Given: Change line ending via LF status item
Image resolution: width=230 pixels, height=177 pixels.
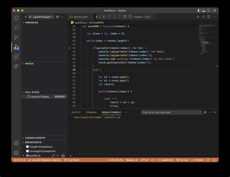Looking at the screenshot, I should [x=152, y=160].
